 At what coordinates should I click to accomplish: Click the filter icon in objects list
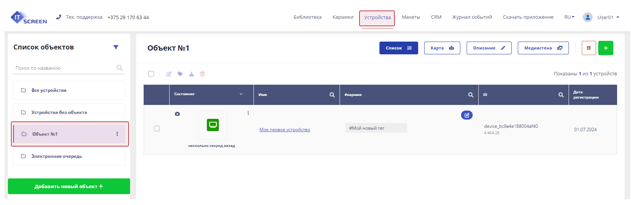click(116, 47)
